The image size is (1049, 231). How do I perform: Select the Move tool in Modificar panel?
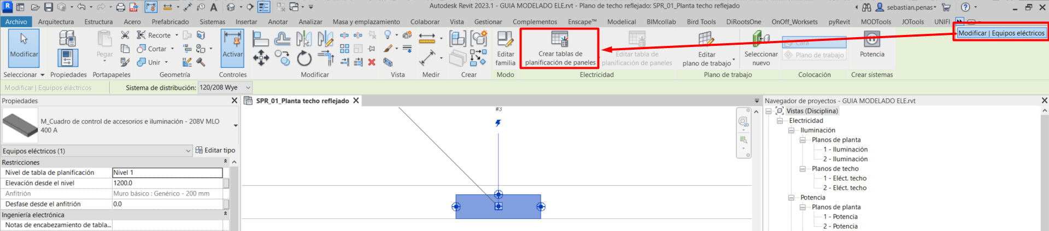tap(261, 58)
